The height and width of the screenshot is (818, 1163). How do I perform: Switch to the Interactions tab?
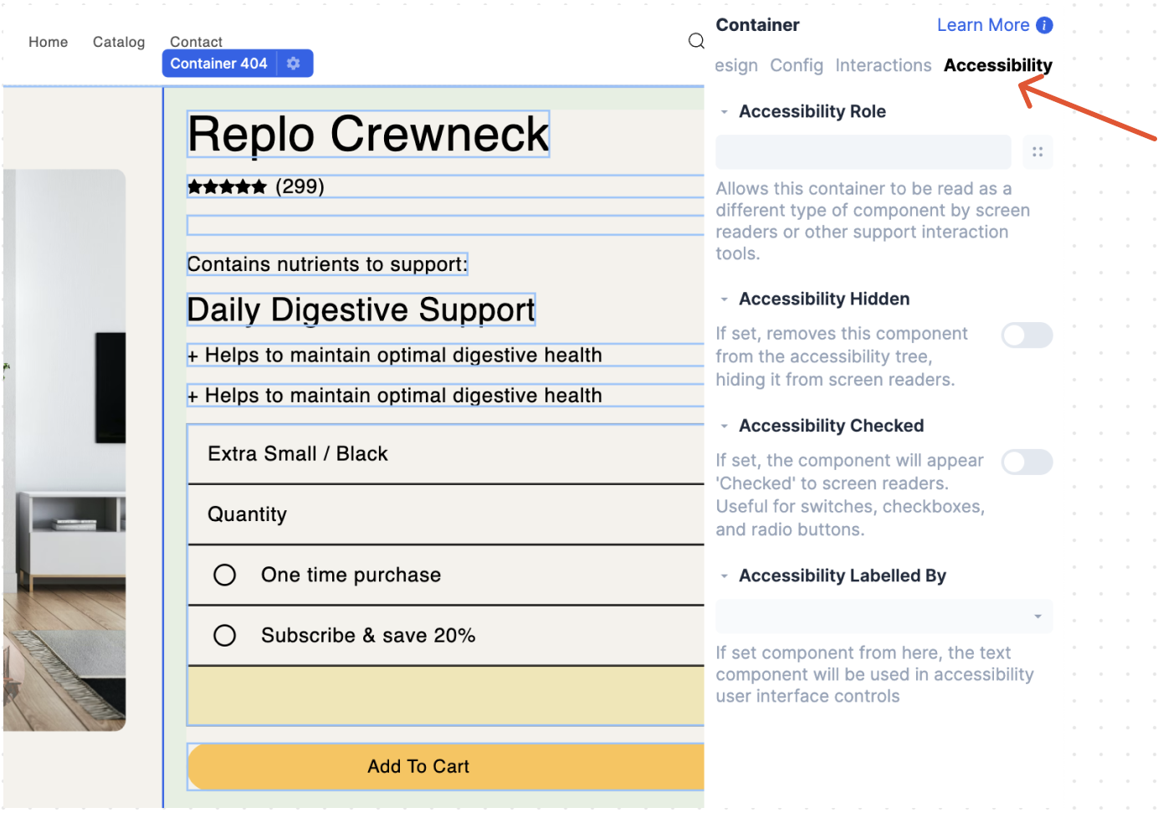(x=883, y=65)
